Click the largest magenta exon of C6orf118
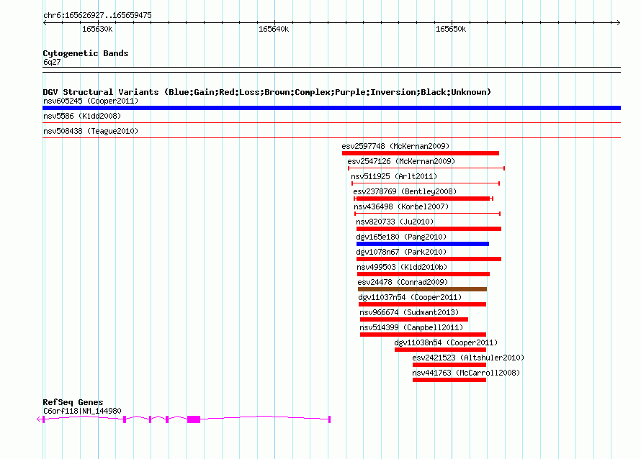Image resolution: width=641 pixels, height=459 pixels. (193, 419)
